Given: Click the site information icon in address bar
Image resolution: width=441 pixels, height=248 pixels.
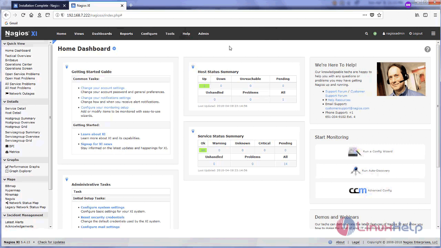Looking at the screenshot, I should pos(57,15).
